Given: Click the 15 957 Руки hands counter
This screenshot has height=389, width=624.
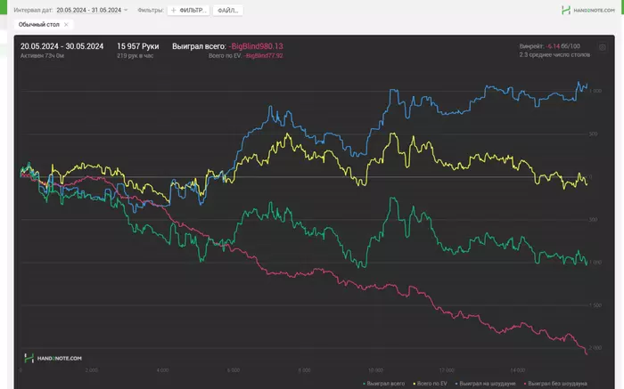Looking at the screenshot, I should (140, 45).
